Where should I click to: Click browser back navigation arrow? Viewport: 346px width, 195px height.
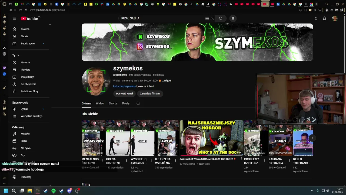coord(11,10)
